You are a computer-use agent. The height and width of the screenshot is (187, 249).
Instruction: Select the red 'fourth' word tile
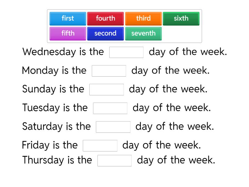pos(106,18)
